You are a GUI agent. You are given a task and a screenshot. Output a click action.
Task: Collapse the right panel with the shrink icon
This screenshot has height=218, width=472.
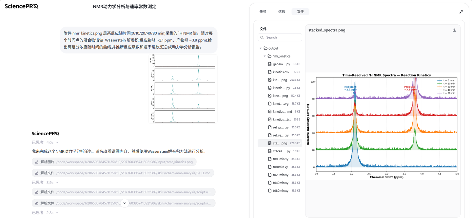click(x=461, y=12)
